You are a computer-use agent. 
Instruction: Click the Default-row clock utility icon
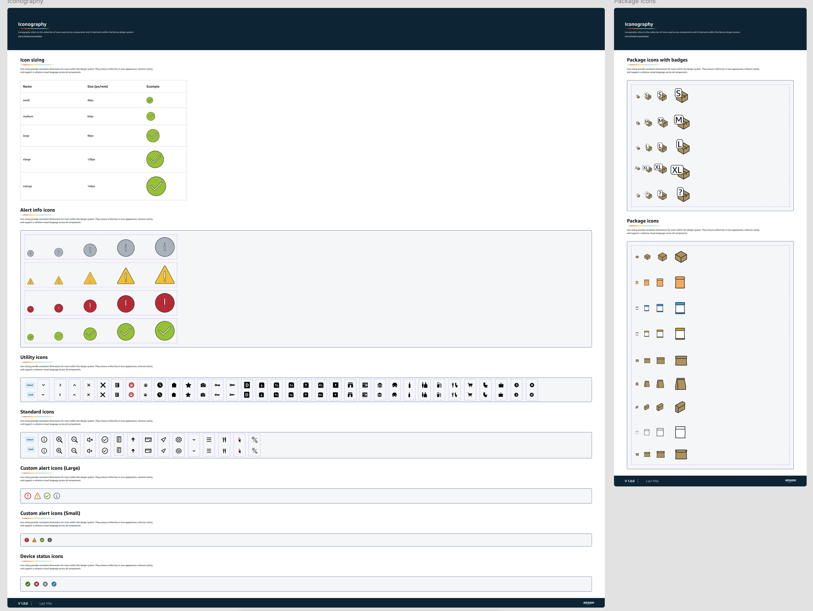point(160,385)
